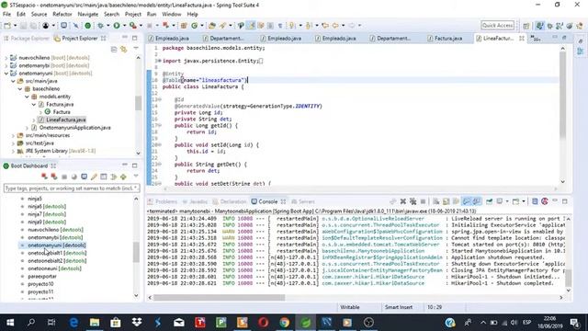
Task: Click Remove Launch X icon in Console toolbar
Action: [x=402, y=201]
